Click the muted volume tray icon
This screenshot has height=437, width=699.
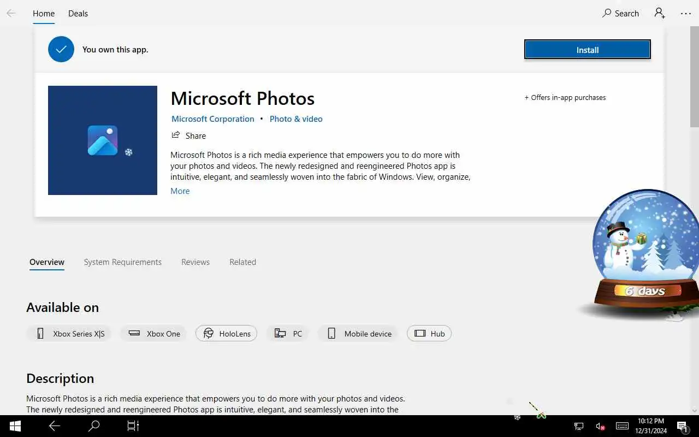point(600,426)
